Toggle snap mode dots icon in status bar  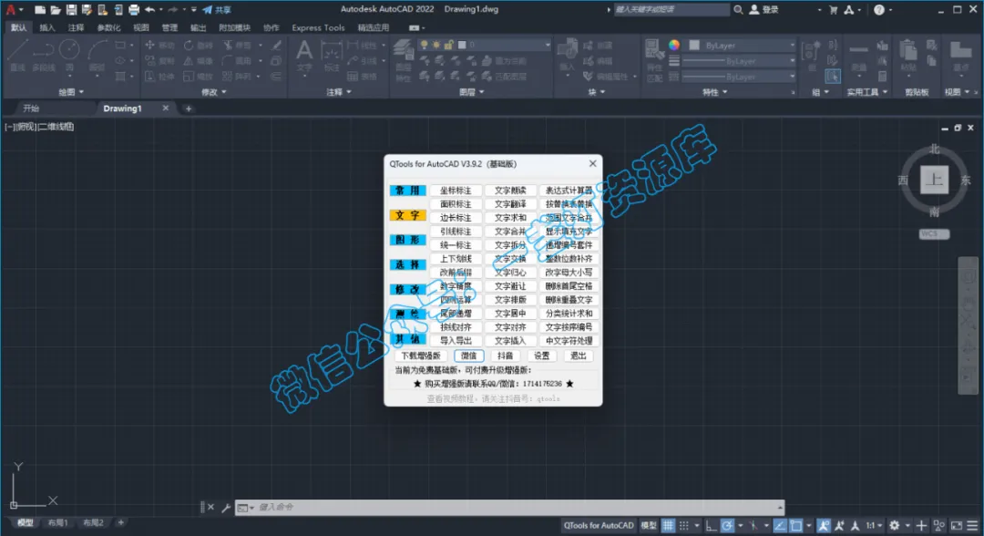click(684, 525)
